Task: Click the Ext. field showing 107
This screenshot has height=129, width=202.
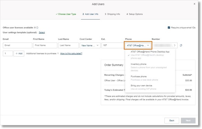Action: [113, 45]
